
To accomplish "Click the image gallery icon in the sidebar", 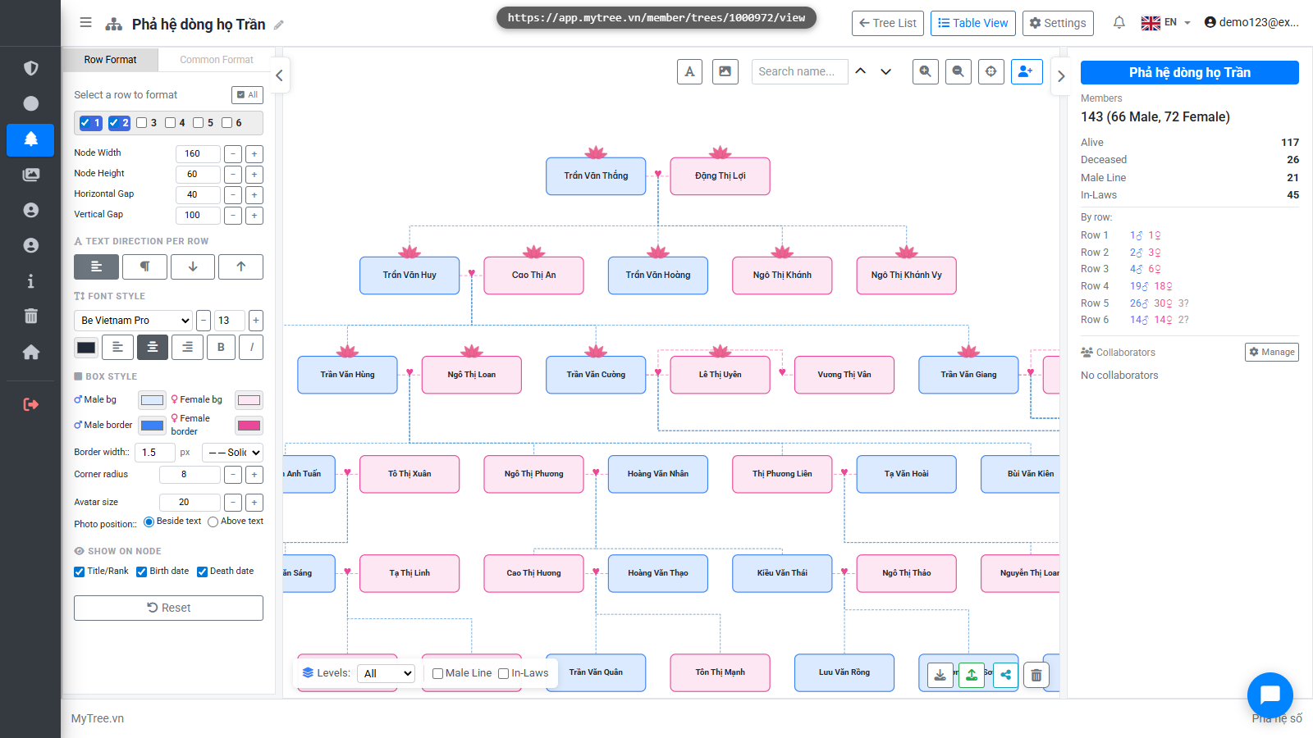I will (30, 175).
